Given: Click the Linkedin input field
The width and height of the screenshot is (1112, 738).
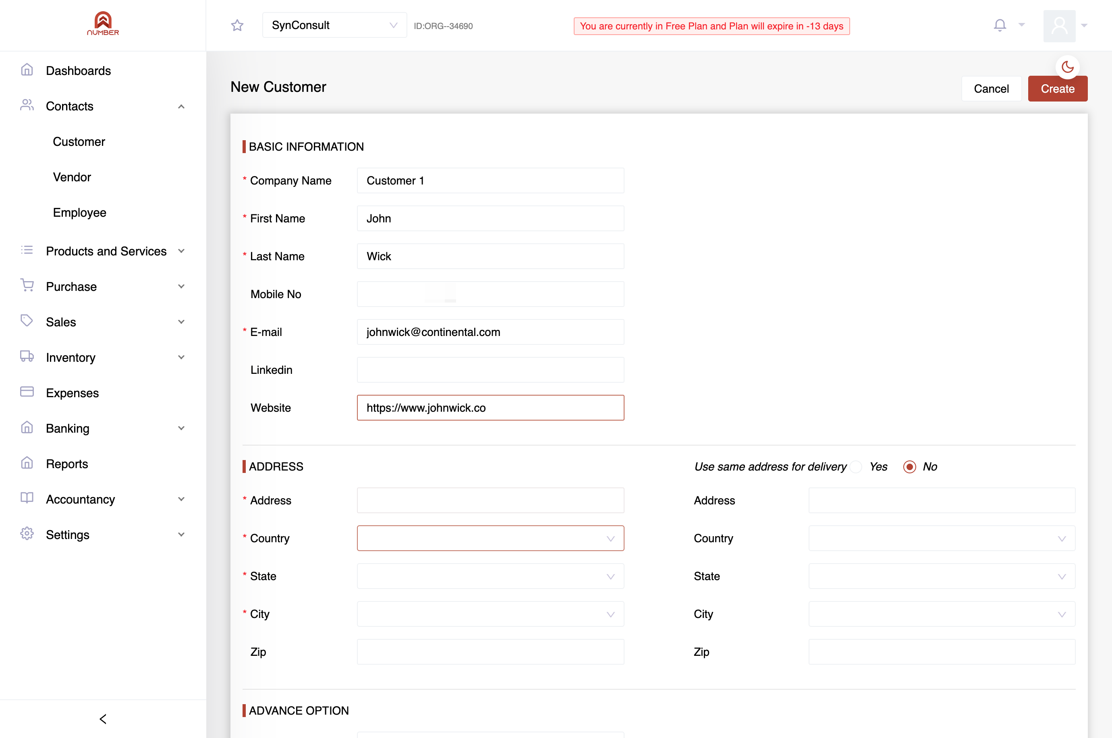Looking at the screenshot, I should tap(490, 370).
